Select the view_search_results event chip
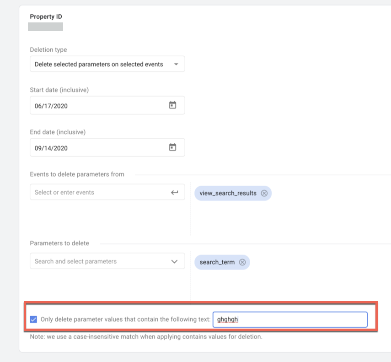The width and height of the screenshot is (391, 362). pyautogui.click(x=228, y=193)
